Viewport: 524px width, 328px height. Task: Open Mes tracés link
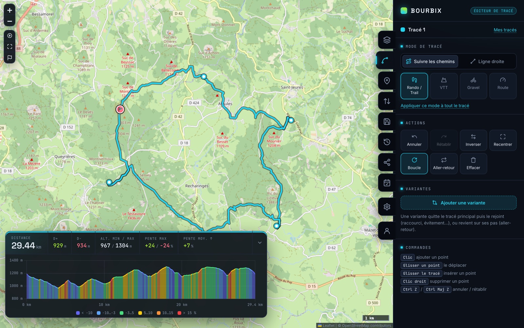coord(505,30)
